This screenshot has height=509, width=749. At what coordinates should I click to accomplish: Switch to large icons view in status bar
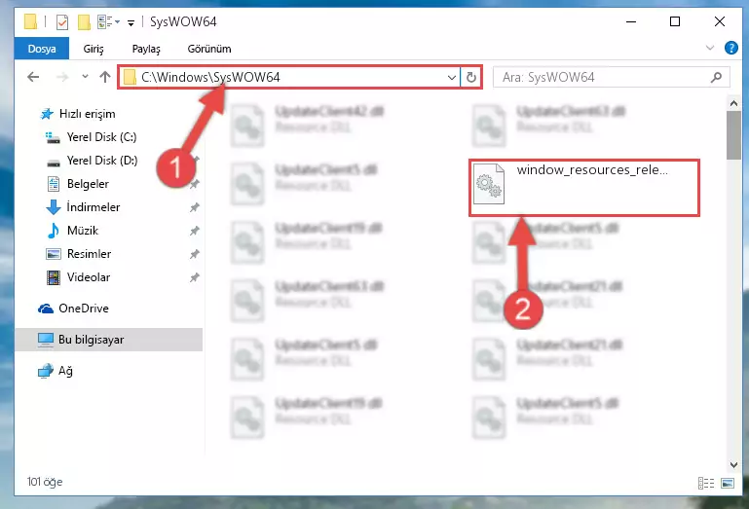(x=728, y=484)
